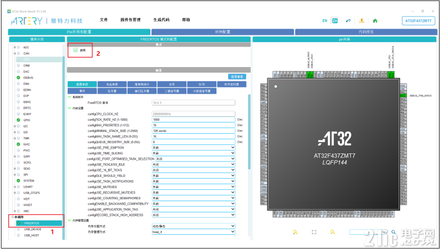Open the configUSE_TICKLESS_IDLE dropdown
Image resolution: width=440 pixels, height=250 pixels.
194,165
